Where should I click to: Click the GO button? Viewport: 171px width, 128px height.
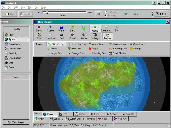coord(9,14)
